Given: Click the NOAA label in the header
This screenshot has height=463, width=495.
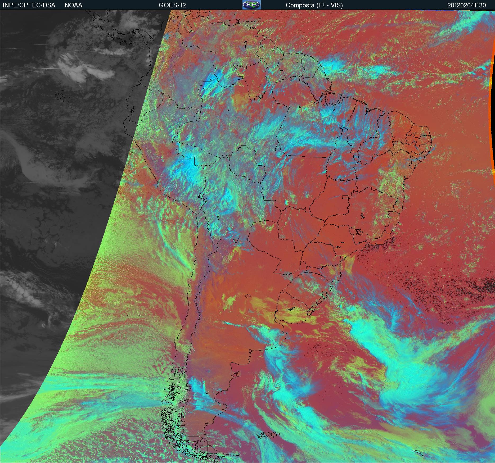Looking at the screenshot, I should (73, 5).
